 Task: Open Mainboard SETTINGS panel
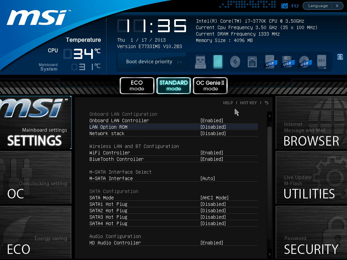tap(36, 123)
